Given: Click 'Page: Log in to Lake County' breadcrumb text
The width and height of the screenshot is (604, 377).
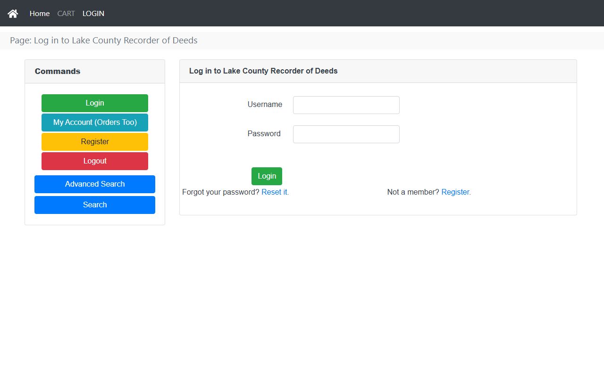Looking at the screenshot, I should coord(104,41).
